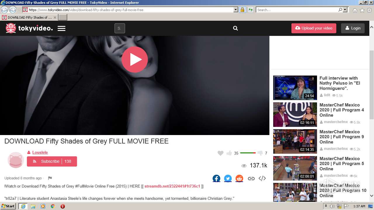The height and width of the screenshot is (210, 374).
Task: Show hidden tray icons arrow
Action: [326, 206]
